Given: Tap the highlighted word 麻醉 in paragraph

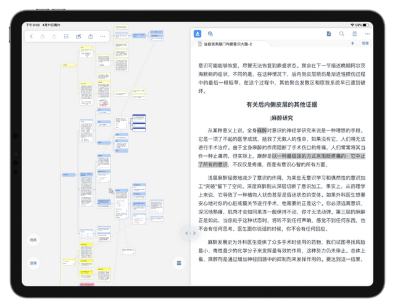Looking at the screenshot, I should [x=262, y=130].
